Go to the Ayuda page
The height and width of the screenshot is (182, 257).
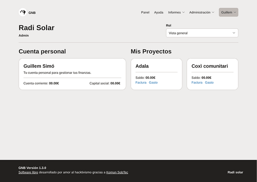point(159,12)
